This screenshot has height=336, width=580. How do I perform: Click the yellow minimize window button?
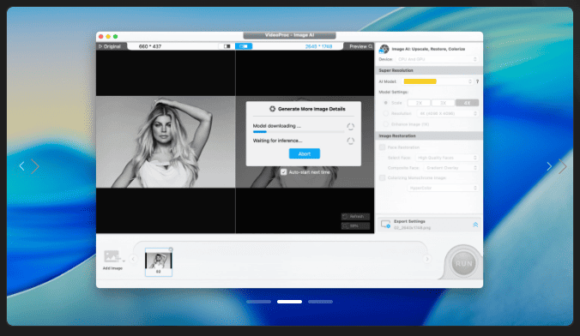[108, 36]
